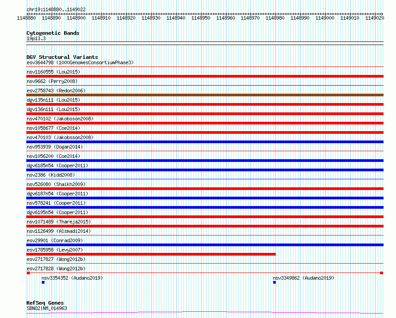Image resolution: width=396 pixels, height=318 pixels.
Task: Select ruler position 1149020
Action: click(x=375, y=18)
